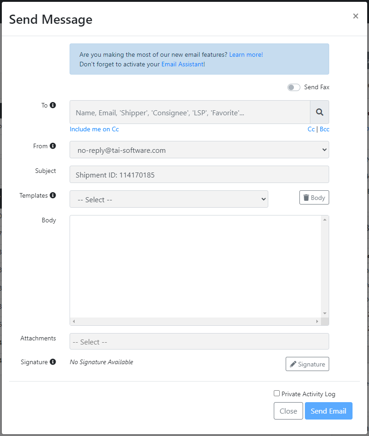Click the Body scrollbar up arrow

pyautogui.click(x=325, y=220)
